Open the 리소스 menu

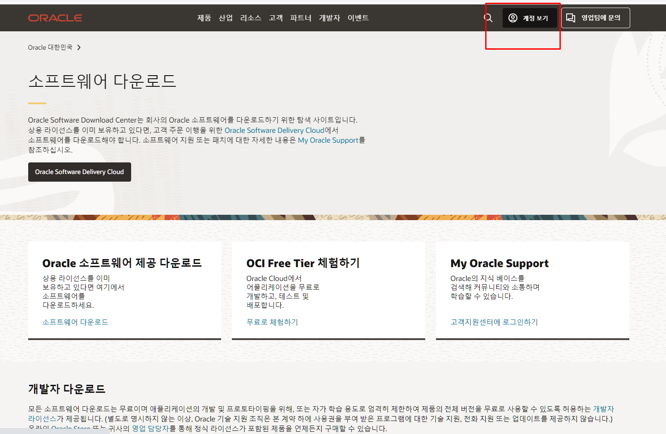click(x=251, y=18)
